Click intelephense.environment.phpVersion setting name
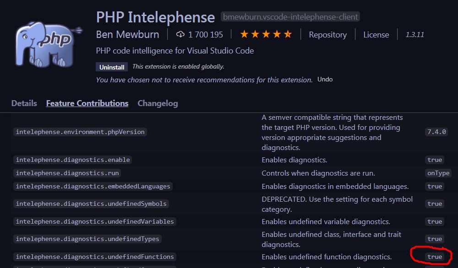458x268 pixels. tap(80, 132)
